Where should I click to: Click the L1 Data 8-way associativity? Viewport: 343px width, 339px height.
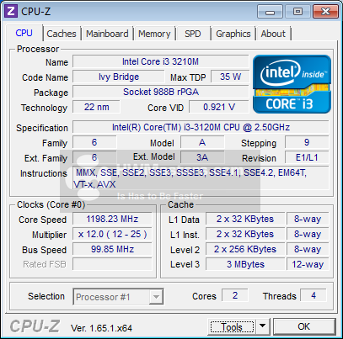click(x=308, y=219)
